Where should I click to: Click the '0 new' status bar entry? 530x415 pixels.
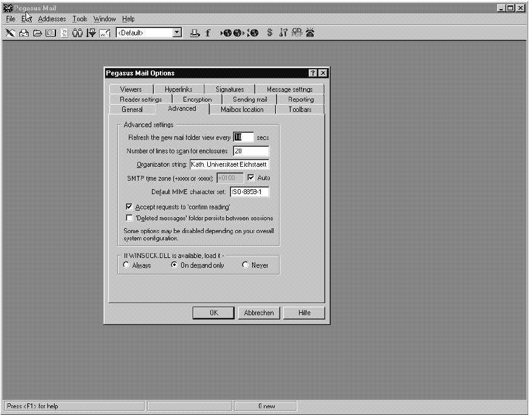pyautogui.click(x=266, y=406)
